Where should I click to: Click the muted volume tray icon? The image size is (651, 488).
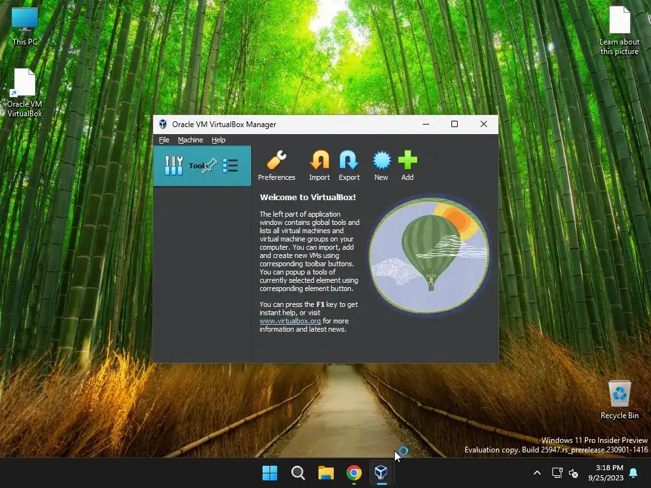click(573, 473)
